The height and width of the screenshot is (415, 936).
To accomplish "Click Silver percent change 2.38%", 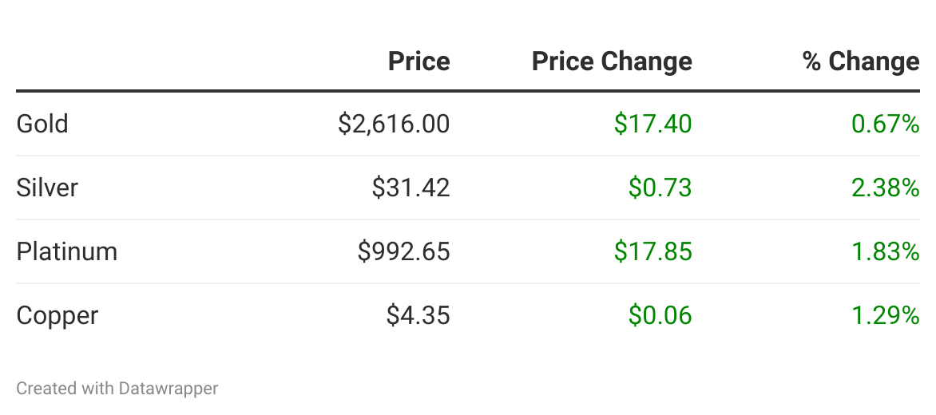I will [x=886, y=188].
